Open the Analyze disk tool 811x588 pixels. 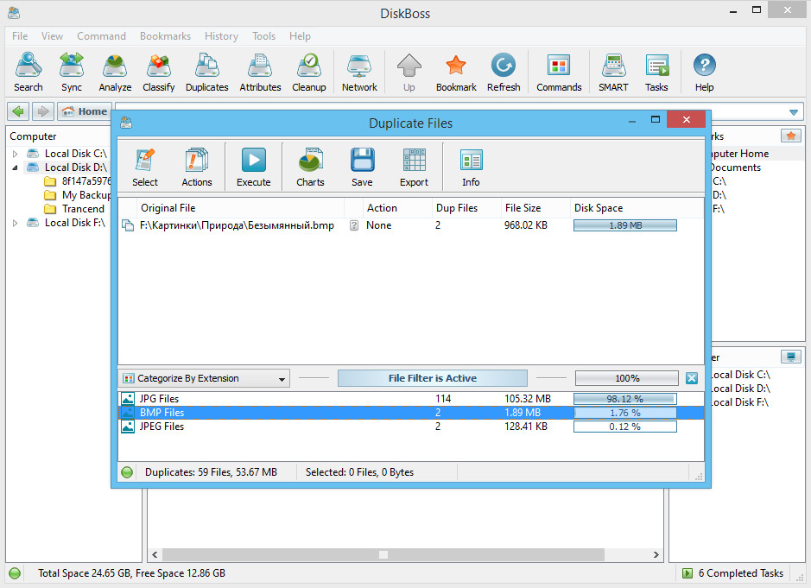click(x=115, y=73)
